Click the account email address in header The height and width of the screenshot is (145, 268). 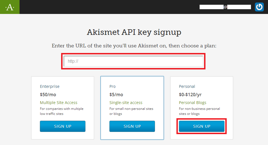[225, 7]
